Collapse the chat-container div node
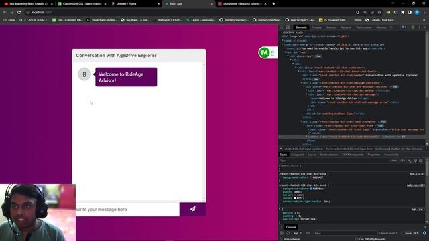Screen dimensions: 429x241 pos(296,68)
